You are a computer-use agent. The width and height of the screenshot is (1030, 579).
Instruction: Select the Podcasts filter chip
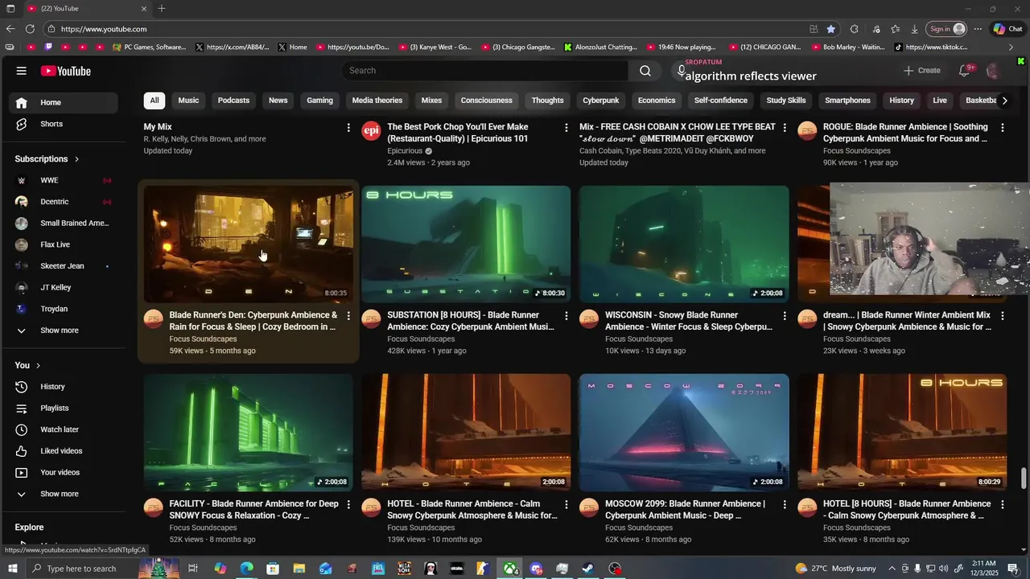233,101
